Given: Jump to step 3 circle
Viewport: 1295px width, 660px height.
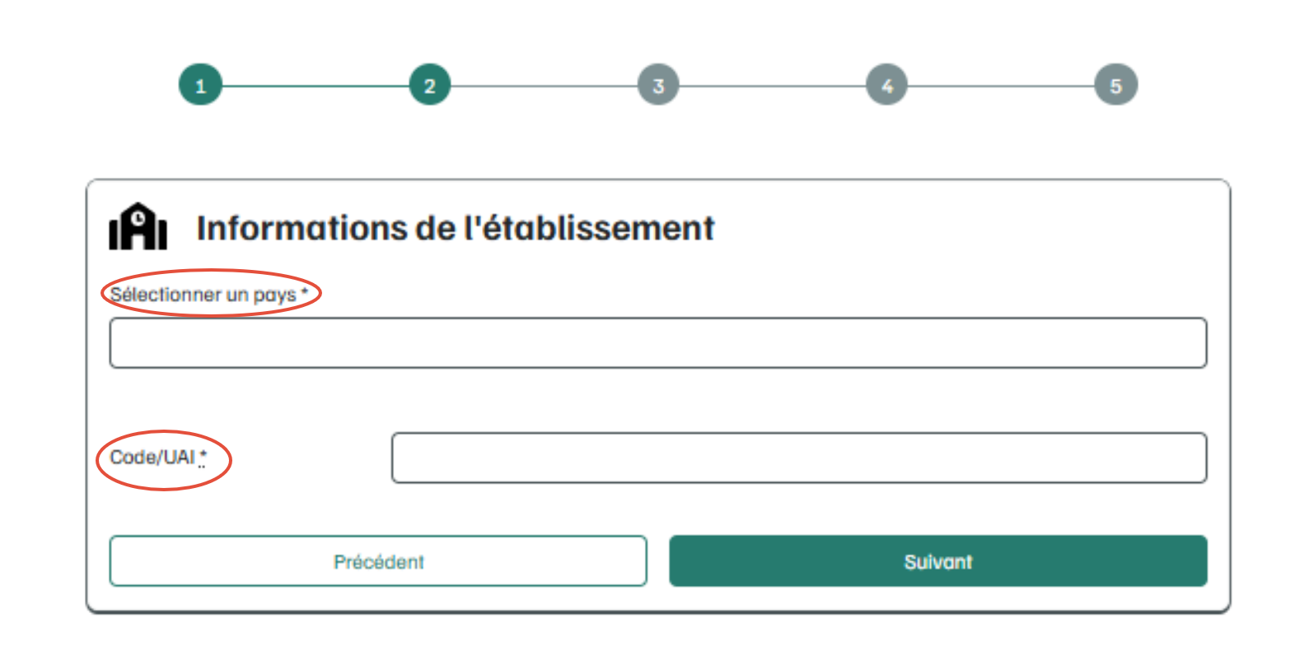Looking at the screenshot, I should click(x=658, y=85).
